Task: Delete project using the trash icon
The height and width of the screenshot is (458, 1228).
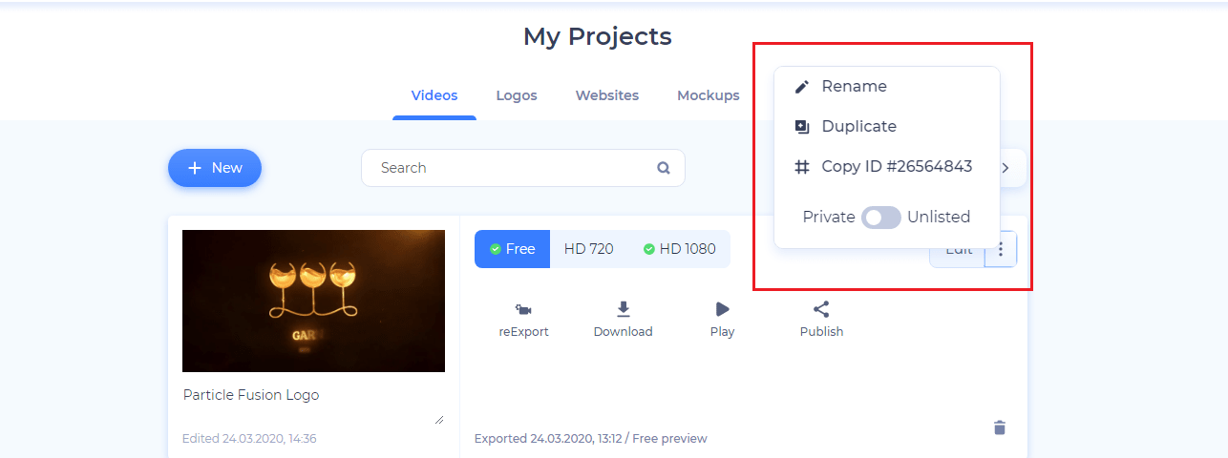Action: 1000,427
